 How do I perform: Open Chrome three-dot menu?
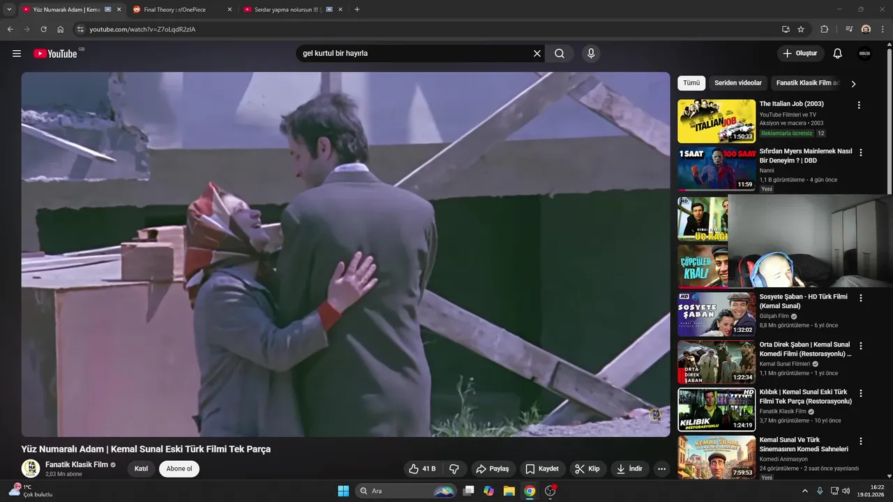click(883, 29)
